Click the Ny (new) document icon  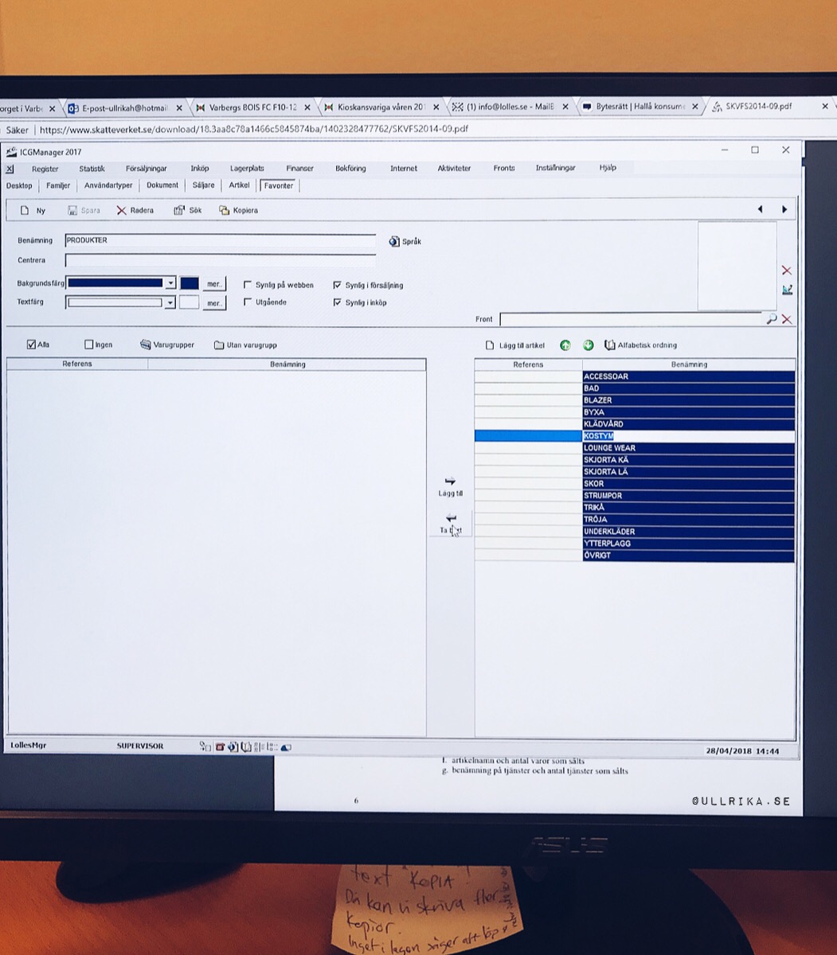pyautogui.click(x=25, y=211)
